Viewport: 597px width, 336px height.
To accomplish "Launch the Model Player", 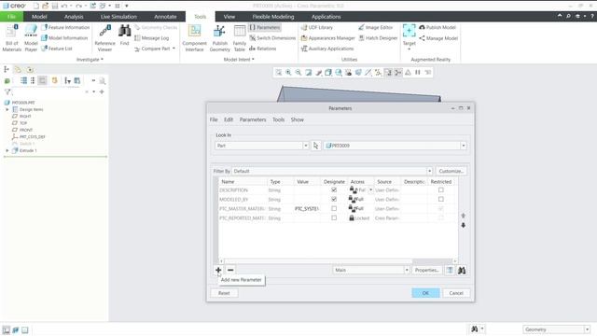I will coord(31,37).
